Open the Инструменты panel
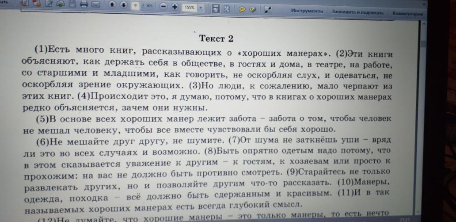 307,11
